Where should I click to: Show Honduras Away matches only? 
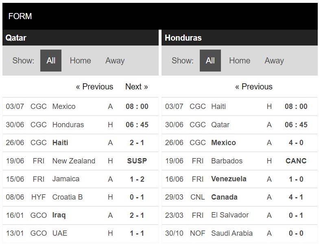274,61
